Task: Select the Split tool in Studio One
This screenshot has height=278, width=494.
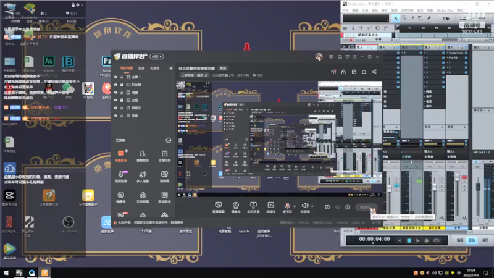Action: pos(412,19)
